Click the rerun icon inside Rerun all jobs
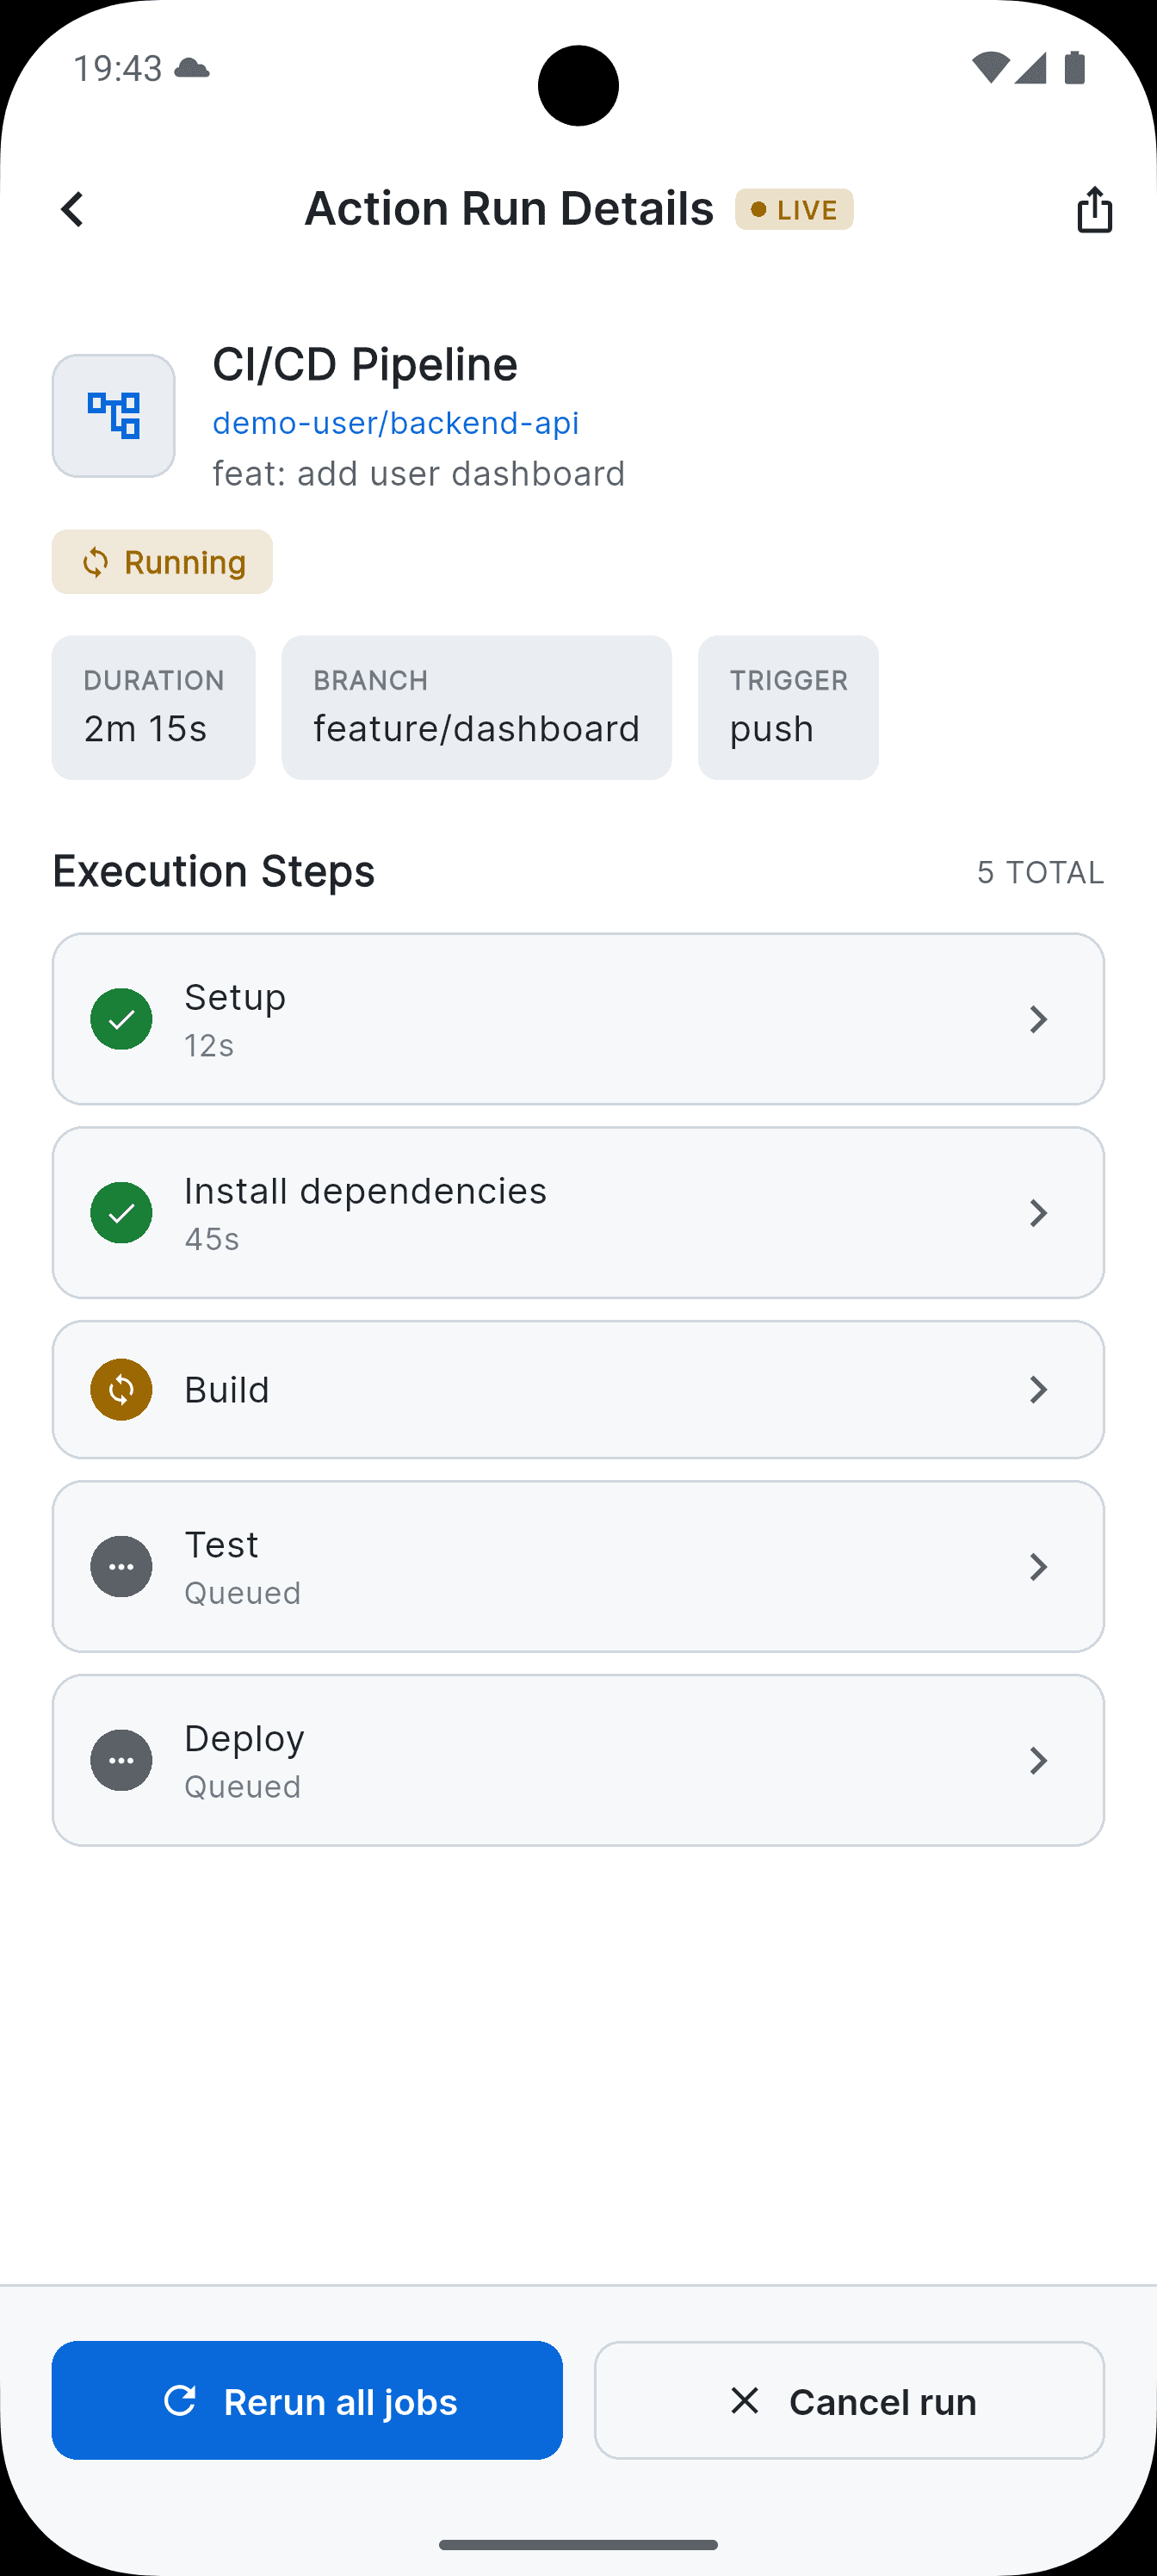Screen dimensions: 1157x2576 [x=180, y=2401]
